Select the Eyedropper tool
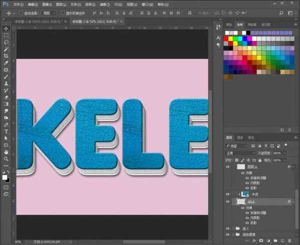The image size is (300, 245). coord(6,63)
